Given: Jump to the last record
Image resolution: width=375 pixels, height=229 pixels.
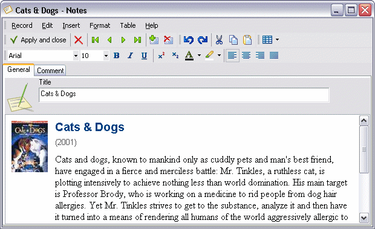Looking at the screenshot, I should pyautogui.click(x=137, y=40).
